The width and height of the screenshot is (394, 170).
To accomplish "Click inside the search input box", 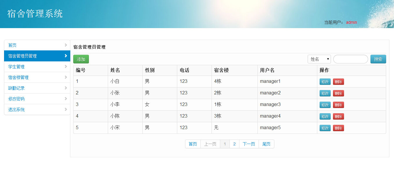I will point(350,59).
